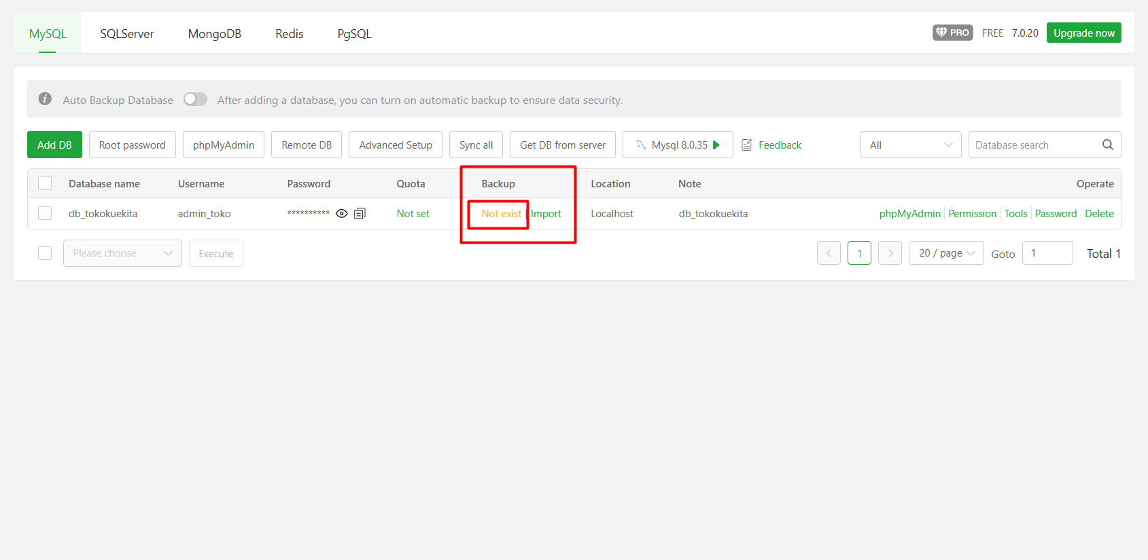Check the db_tokokuekita row checkbox

tap(45, 213)
